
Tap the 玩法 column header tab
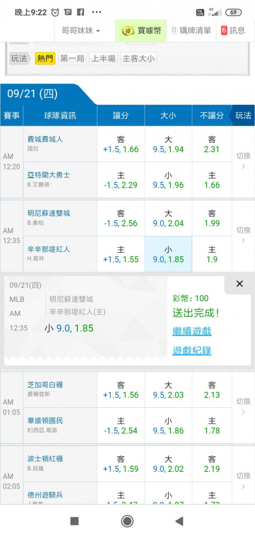click(243, 116)
